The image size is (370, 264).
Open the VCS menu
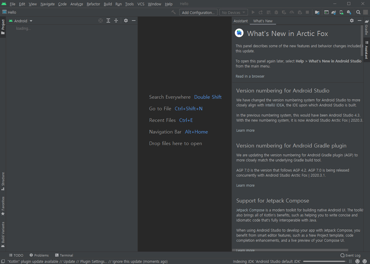point(141,4)
